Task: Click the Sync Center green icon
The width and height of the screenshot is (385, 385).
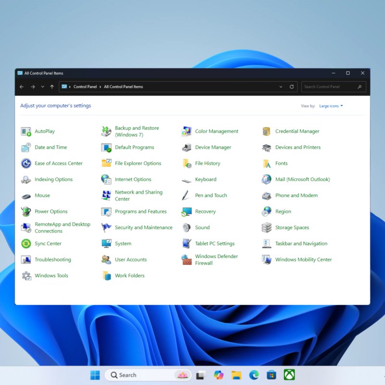Action: point(26,244)
